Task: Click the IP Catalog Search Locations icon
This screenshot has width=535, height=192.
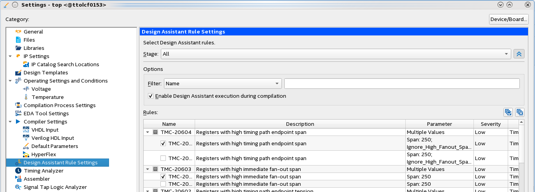Action: [26, 64]
